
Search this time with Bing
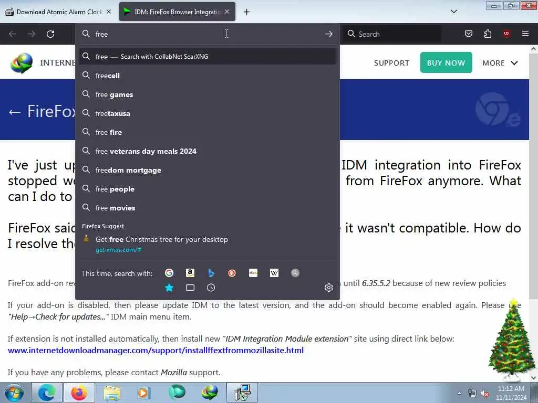pos(211,273)
